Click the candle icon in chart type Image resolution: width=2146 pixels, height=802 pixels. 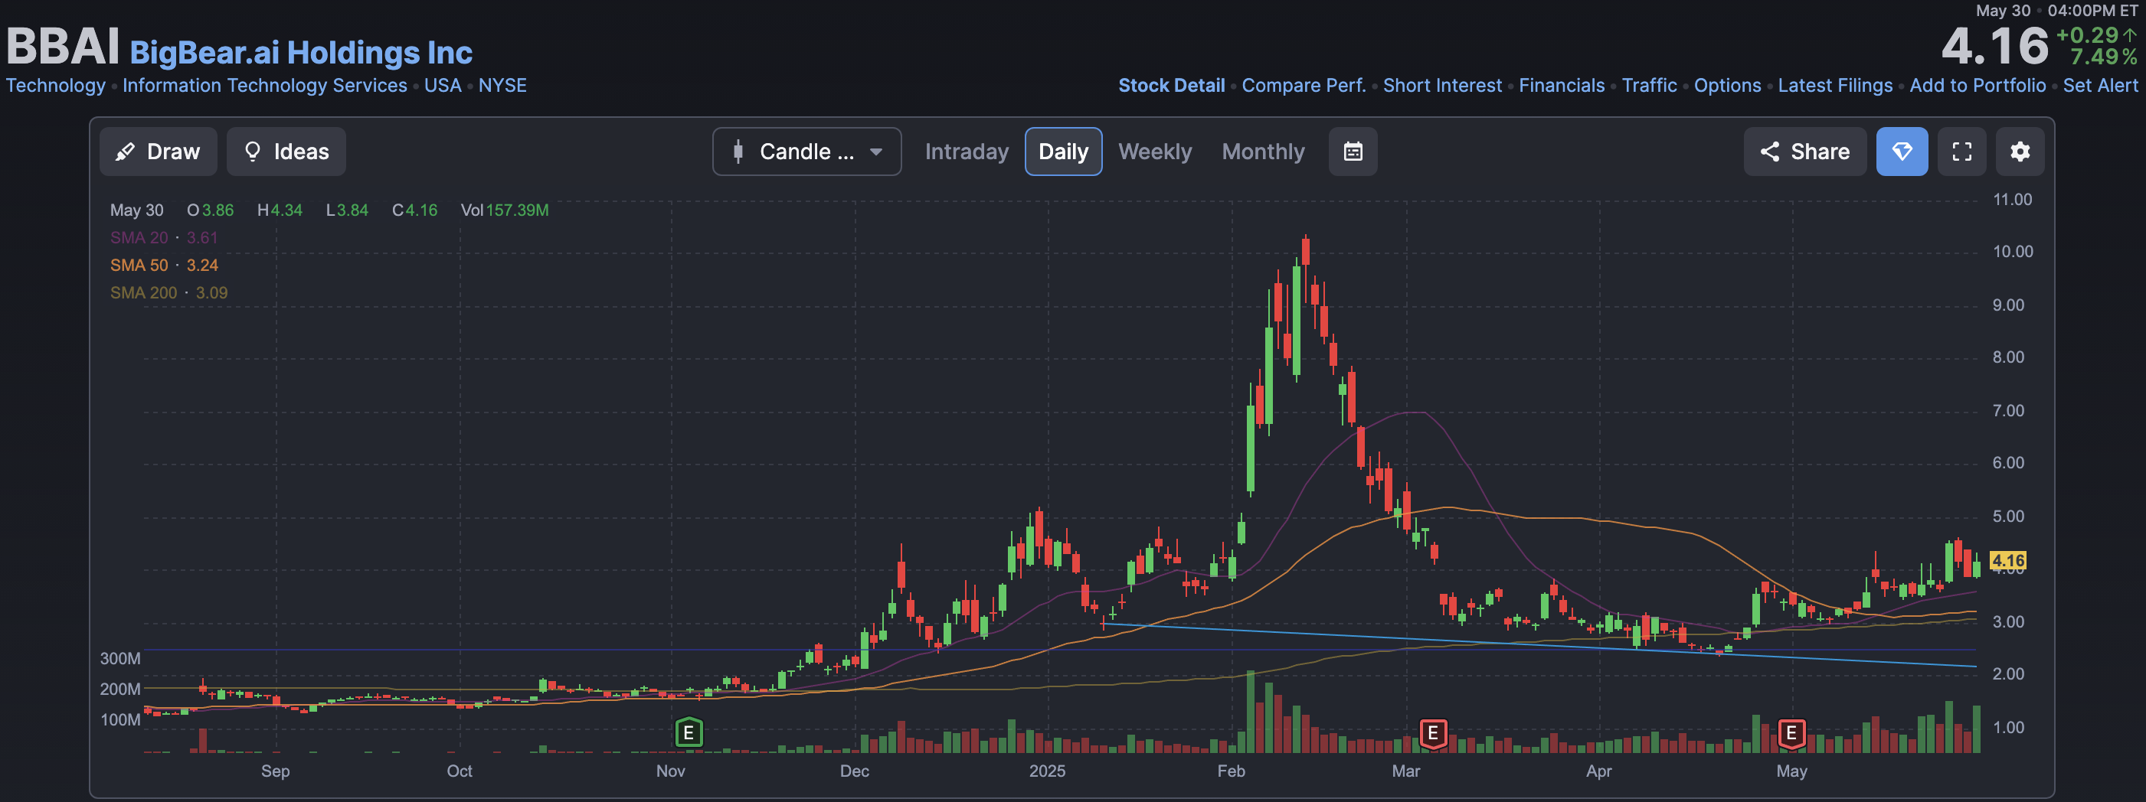click(738, 152)
